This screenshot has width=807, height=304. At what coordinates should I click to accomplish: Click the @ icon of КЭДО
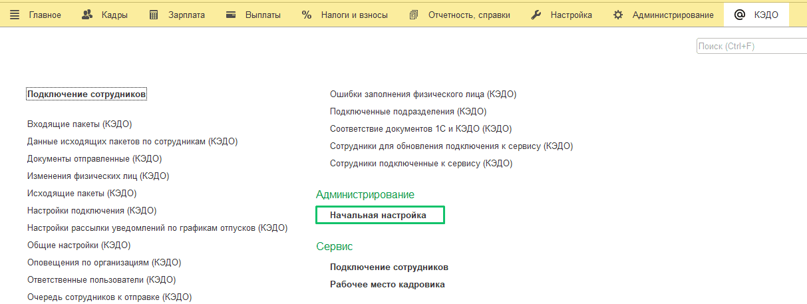click(x=739, y=15)
